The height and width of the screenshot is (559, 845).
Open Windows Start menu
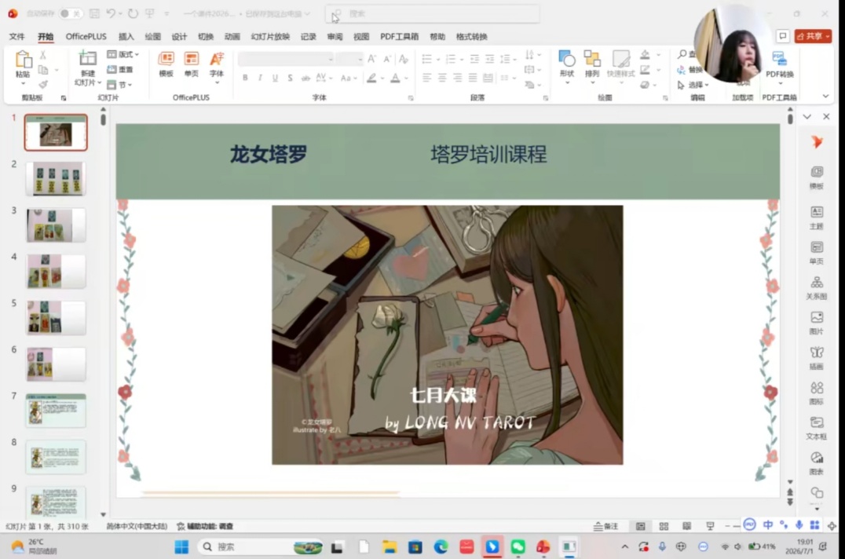coord(181,546)
